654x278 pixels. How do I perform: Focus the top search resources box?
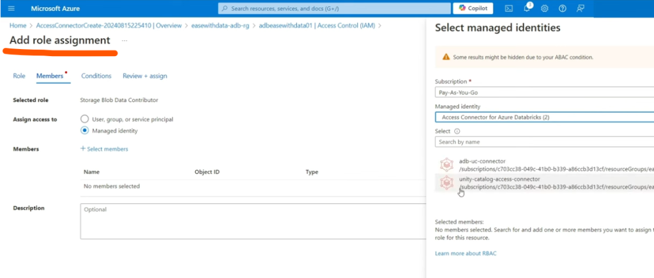(334, 8)
